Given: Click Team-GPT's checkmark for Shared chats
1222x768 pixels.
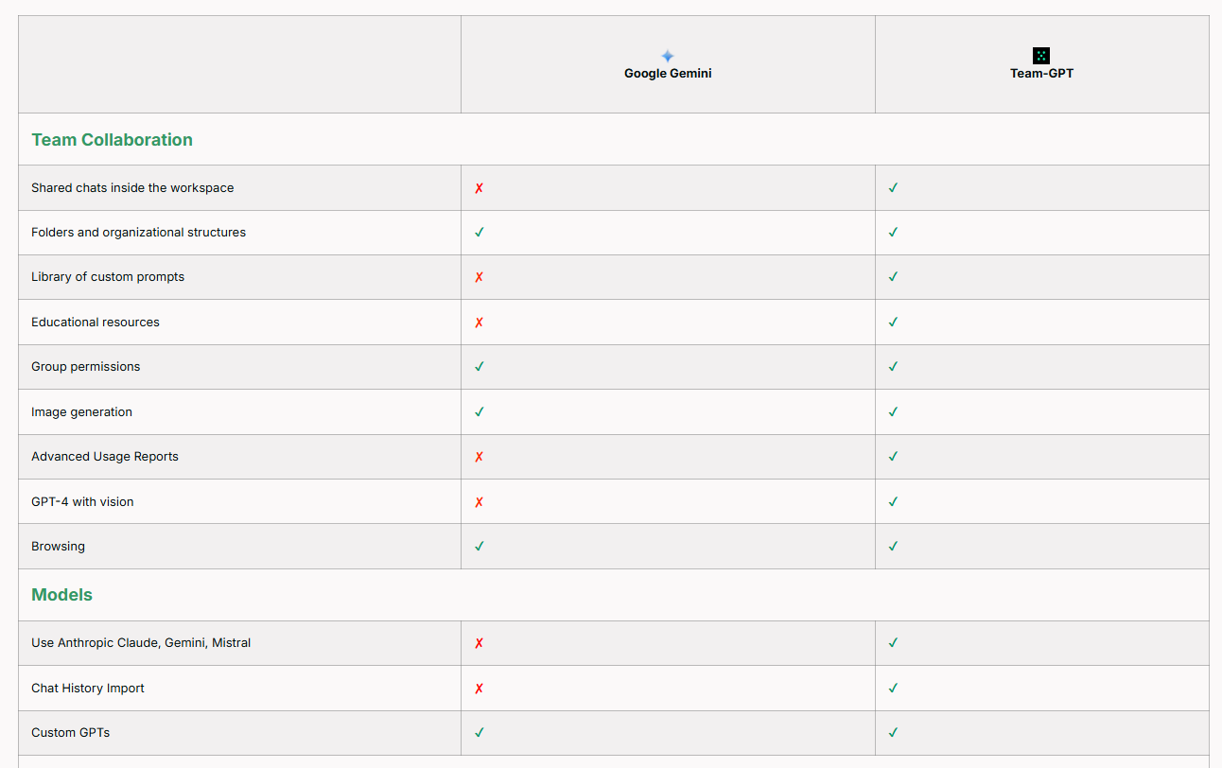Looking at the screenshot, I should [893, 187].
